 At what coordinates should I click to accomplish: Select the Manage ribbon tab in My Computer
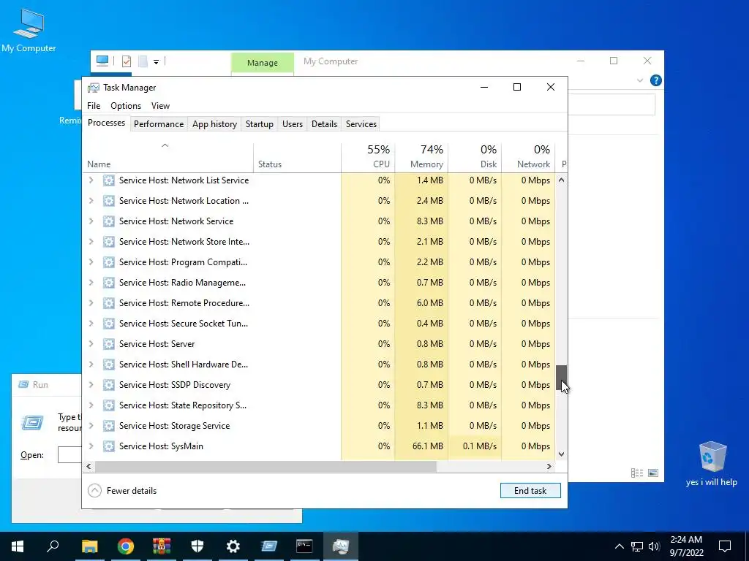(263, 63)
